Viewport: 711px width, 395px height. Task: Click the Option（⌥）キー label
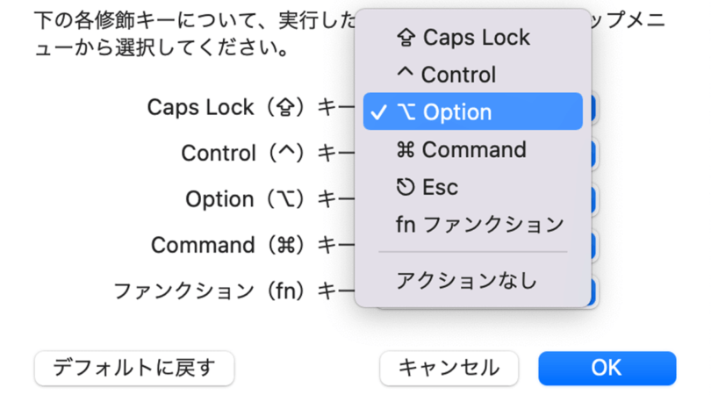(269, 199)
